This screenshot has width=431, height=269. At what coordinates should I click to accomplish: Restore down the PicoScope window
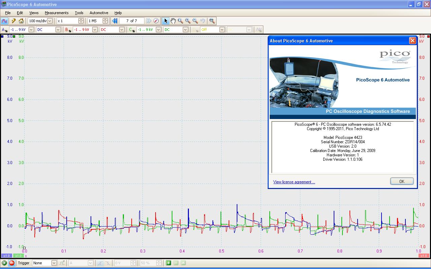[x=419, y=4]
